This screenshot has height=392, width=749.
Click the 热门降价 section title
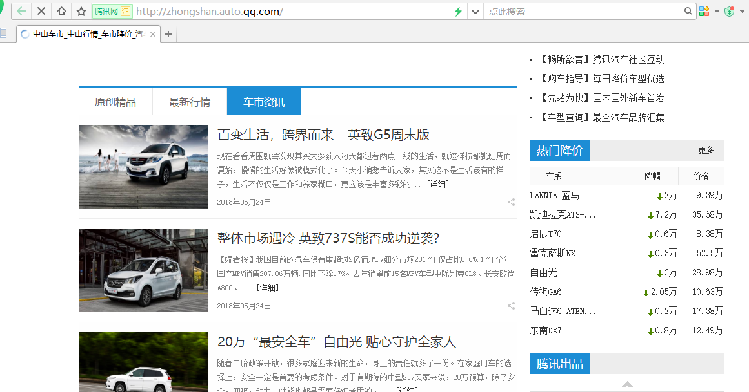pos(560,150)
